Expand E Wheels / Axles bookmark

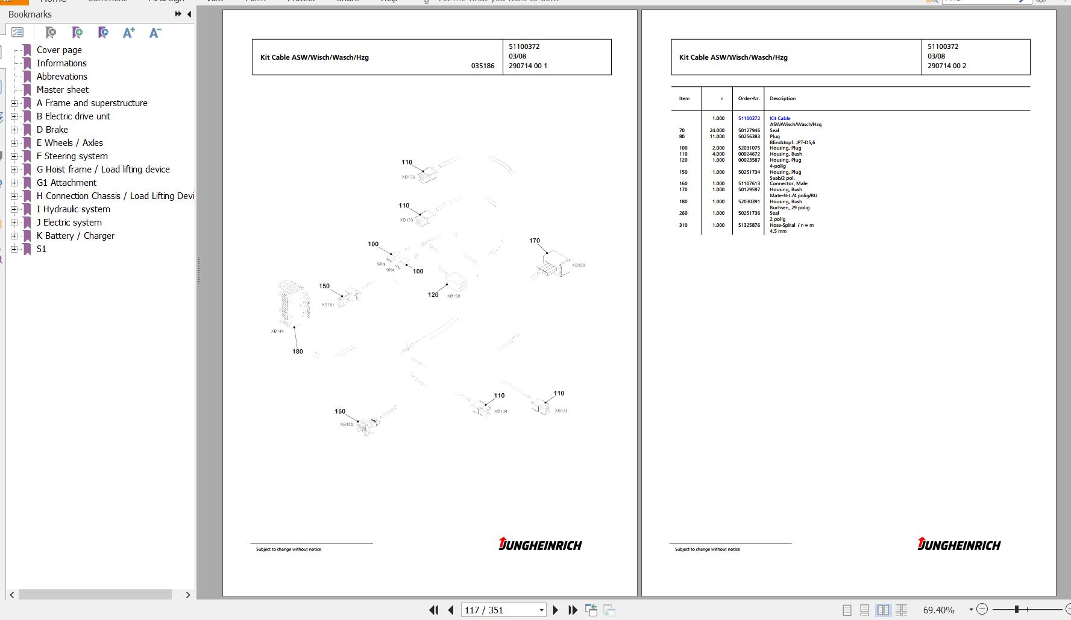pos(14,143)
